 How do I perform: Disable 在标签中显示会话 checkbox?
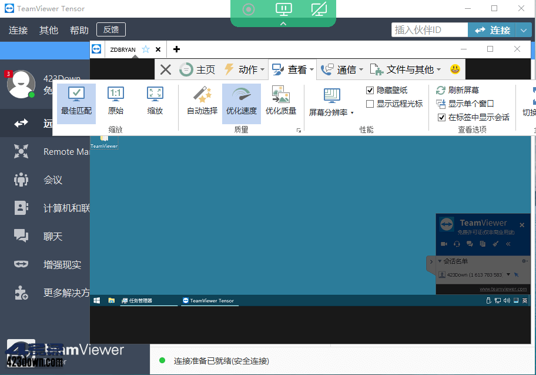[x=440, y=117]
